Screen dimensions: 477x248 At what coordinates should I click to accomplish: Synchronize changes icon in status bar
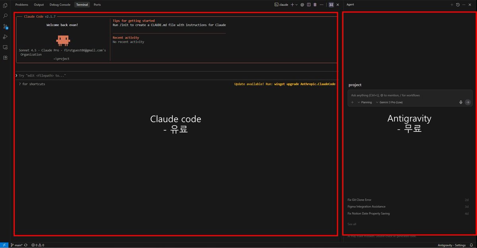point(26,245)
